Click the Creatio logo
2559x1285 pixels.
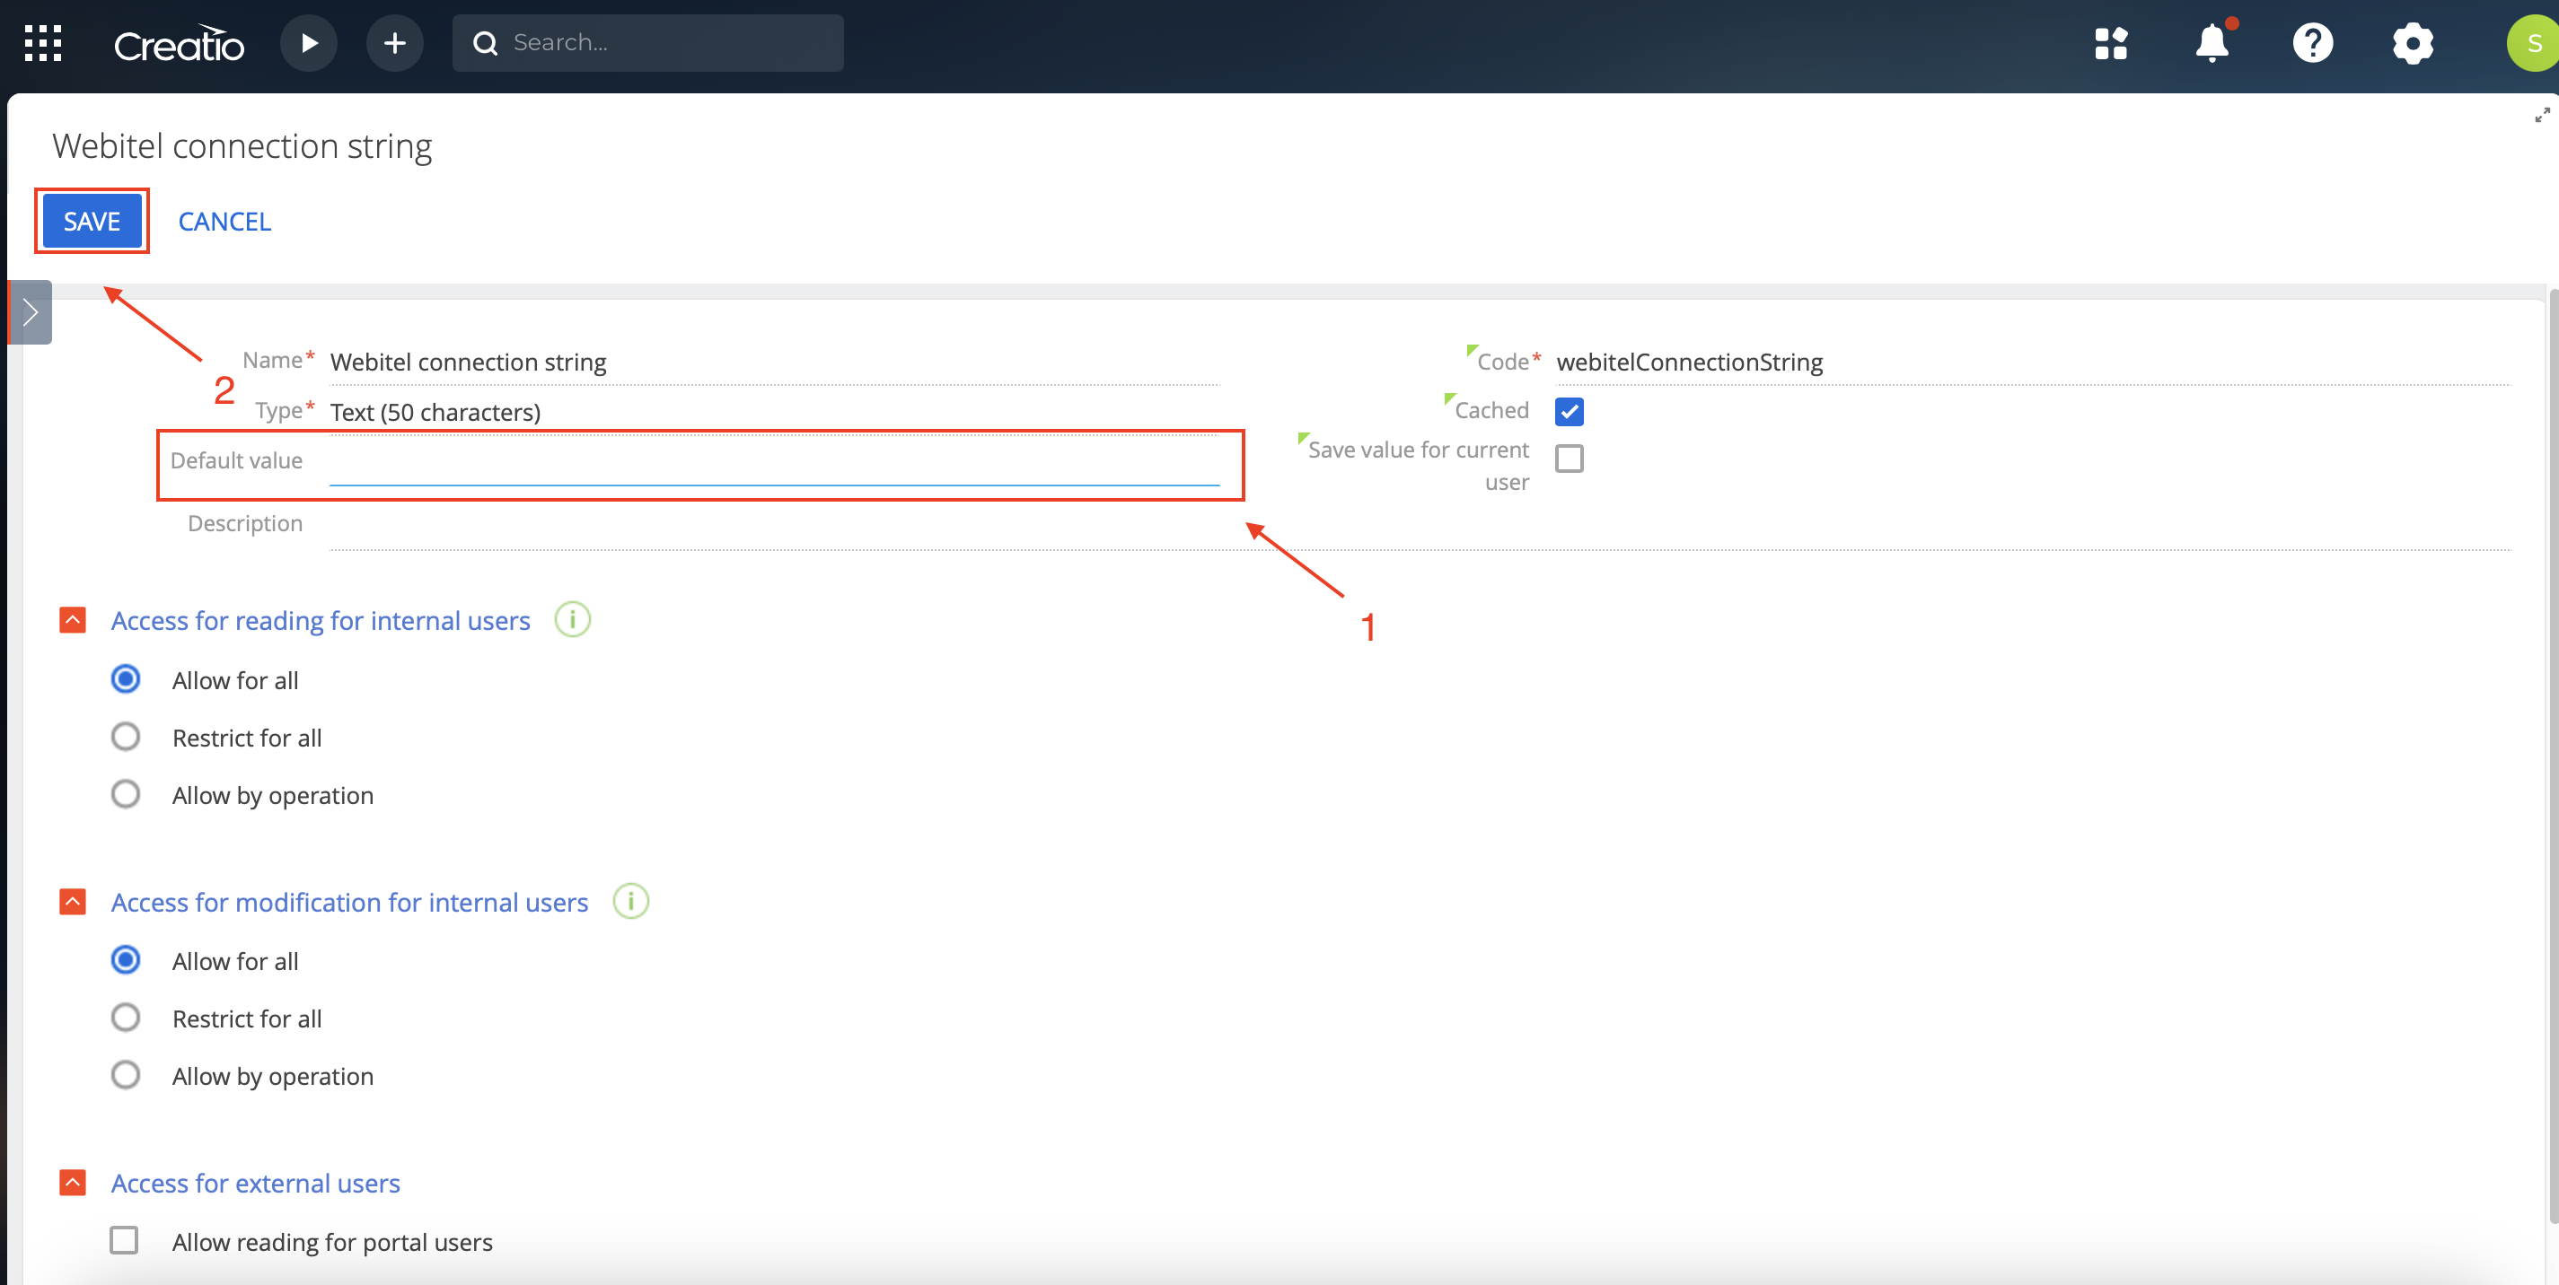pyautogui.click(x=179, y=44)
